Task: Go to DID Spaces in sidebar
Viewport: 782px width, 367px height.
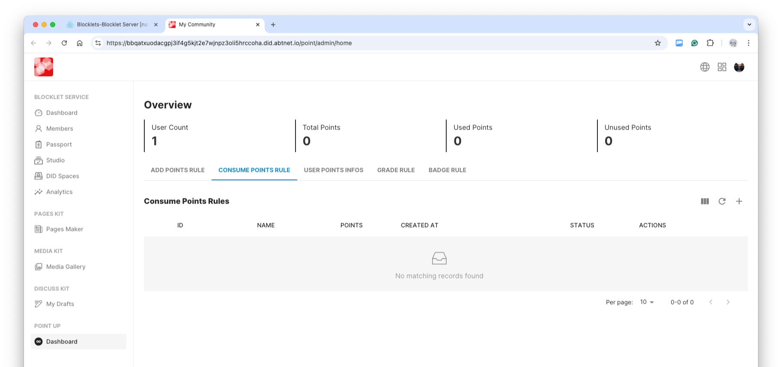Action: click(63, 176)
